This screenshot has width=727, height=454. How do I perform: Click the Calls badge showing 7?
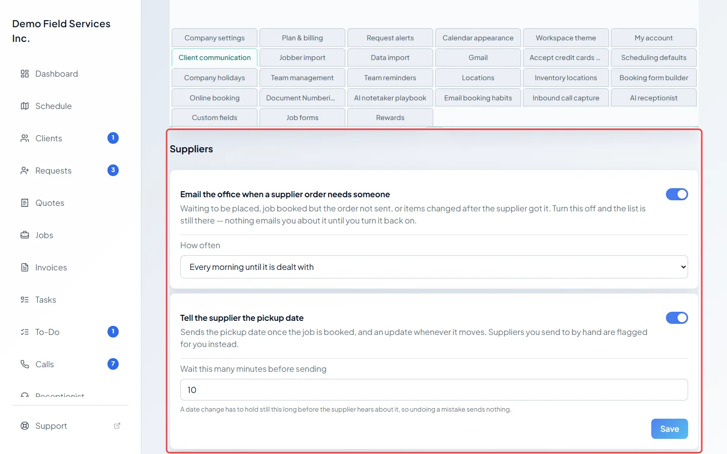point(113,364)
